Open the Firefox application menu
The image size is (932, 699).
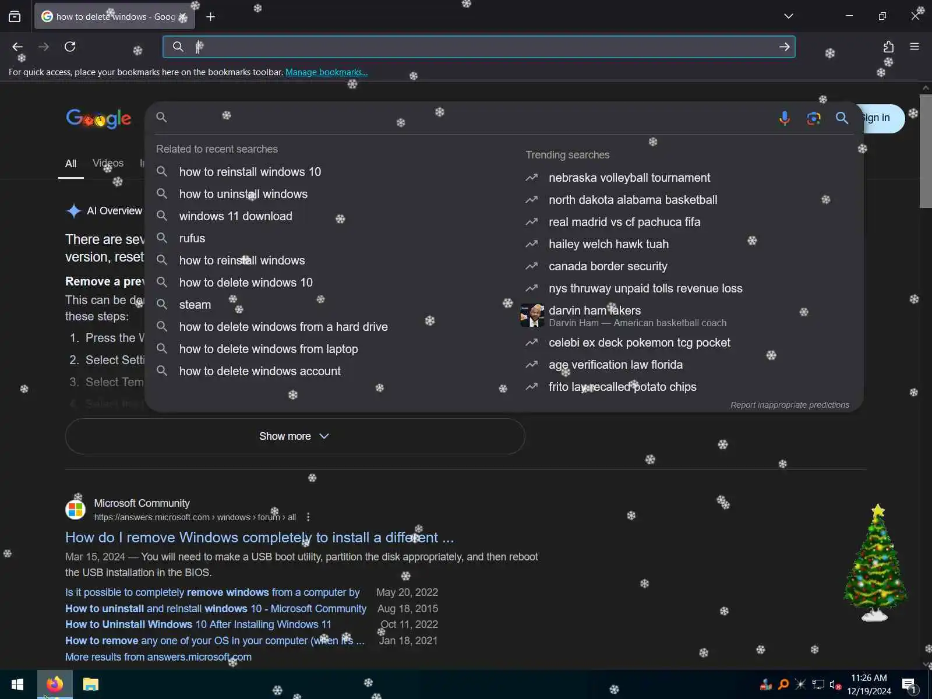tap(915, 47)
